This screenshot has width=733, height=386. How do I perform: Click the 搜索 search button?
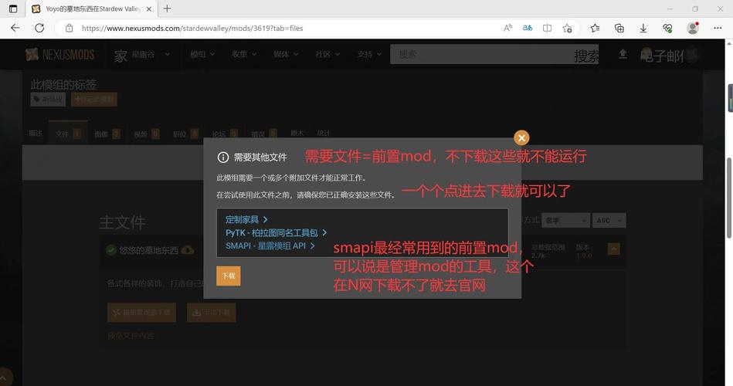[x=586, y=56]
